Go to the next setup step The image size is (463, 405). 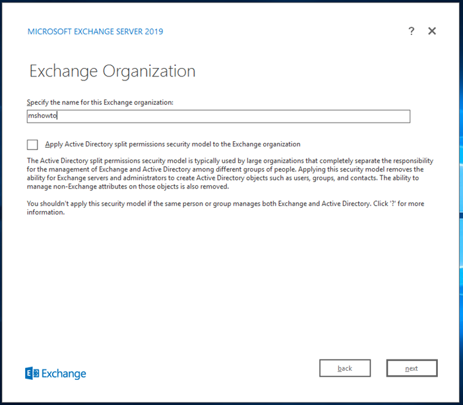coord(412,368)
